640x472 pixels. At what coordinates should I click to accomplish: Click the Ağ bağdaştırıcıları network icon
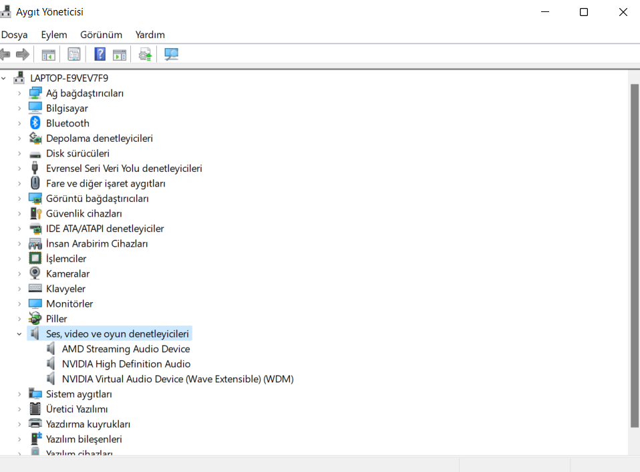click(35, 93)
